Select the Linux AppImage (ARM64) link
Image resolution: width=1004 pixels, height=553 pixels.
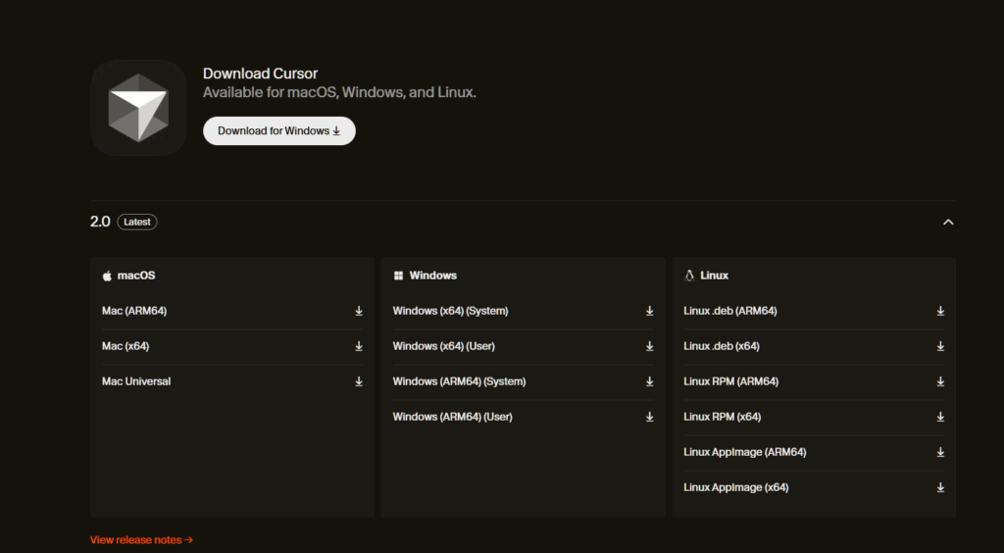pyautogui.click(x=744, y=452)
